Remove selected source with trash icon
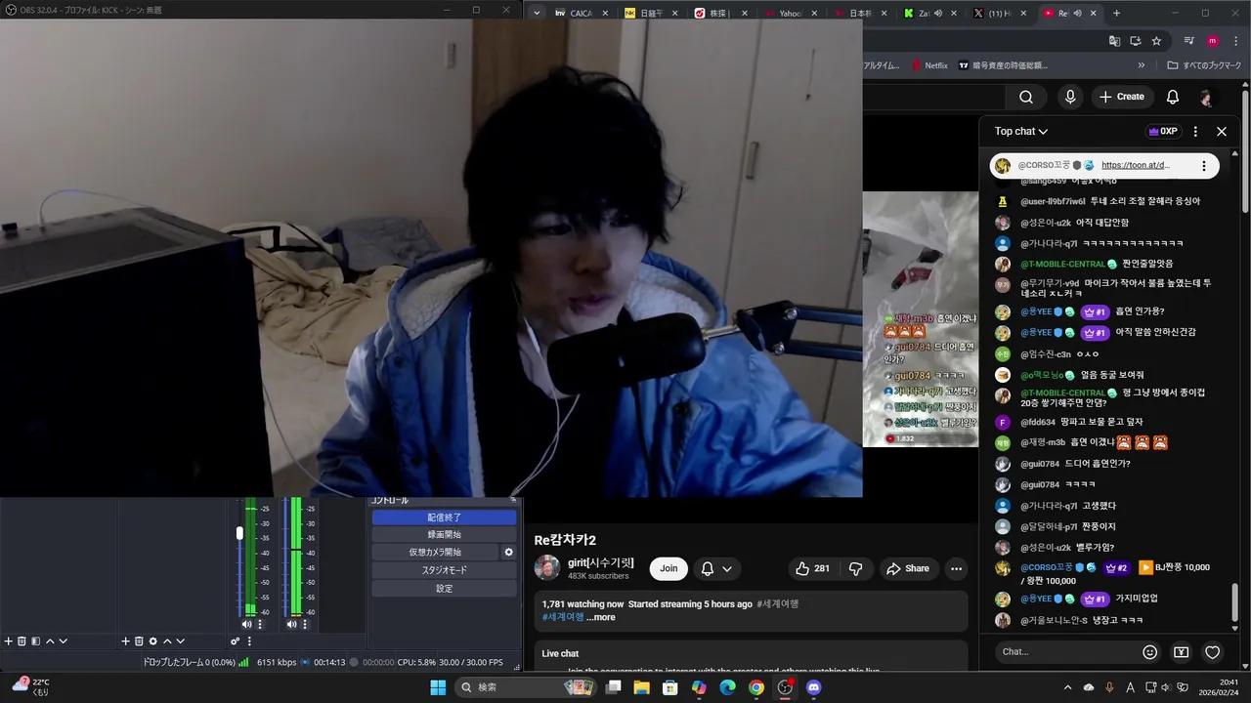The height and width of the screenshot is (703, 1251). point(139,641)
